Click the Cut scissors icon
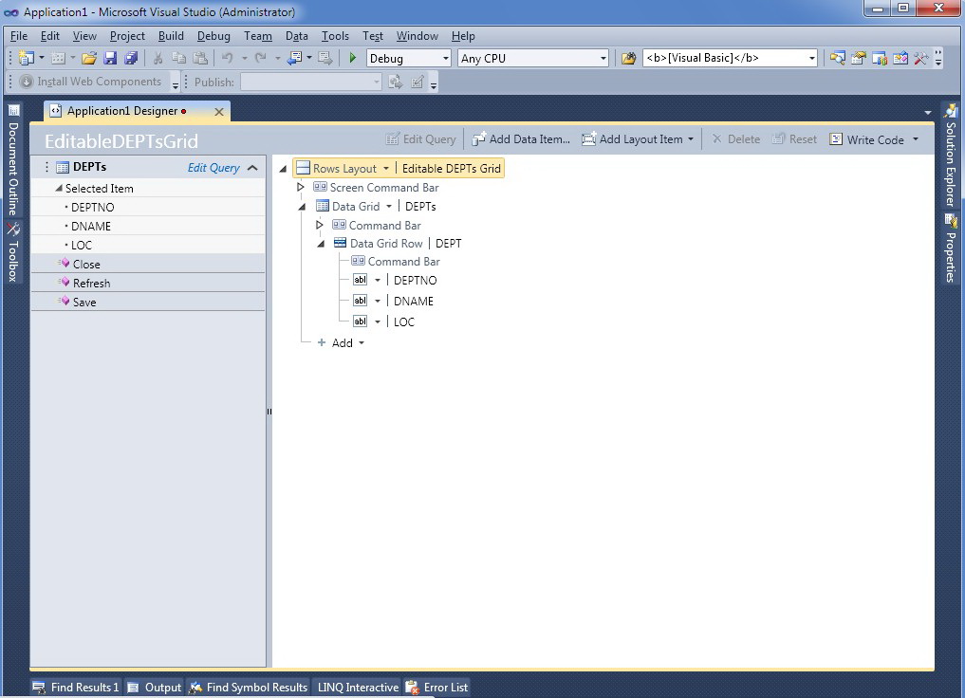965x698 pixels. tap(158, 59)
